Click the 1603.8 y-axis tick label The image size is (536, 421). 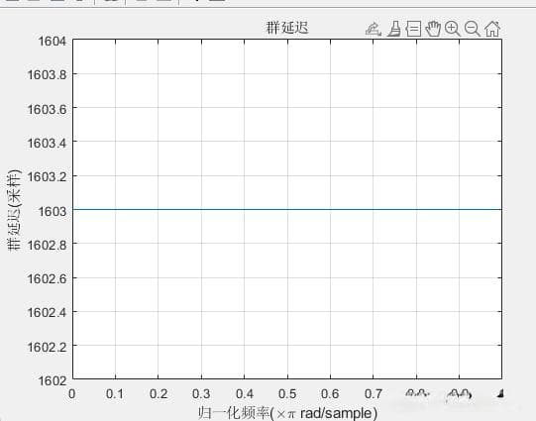(47, 74)
